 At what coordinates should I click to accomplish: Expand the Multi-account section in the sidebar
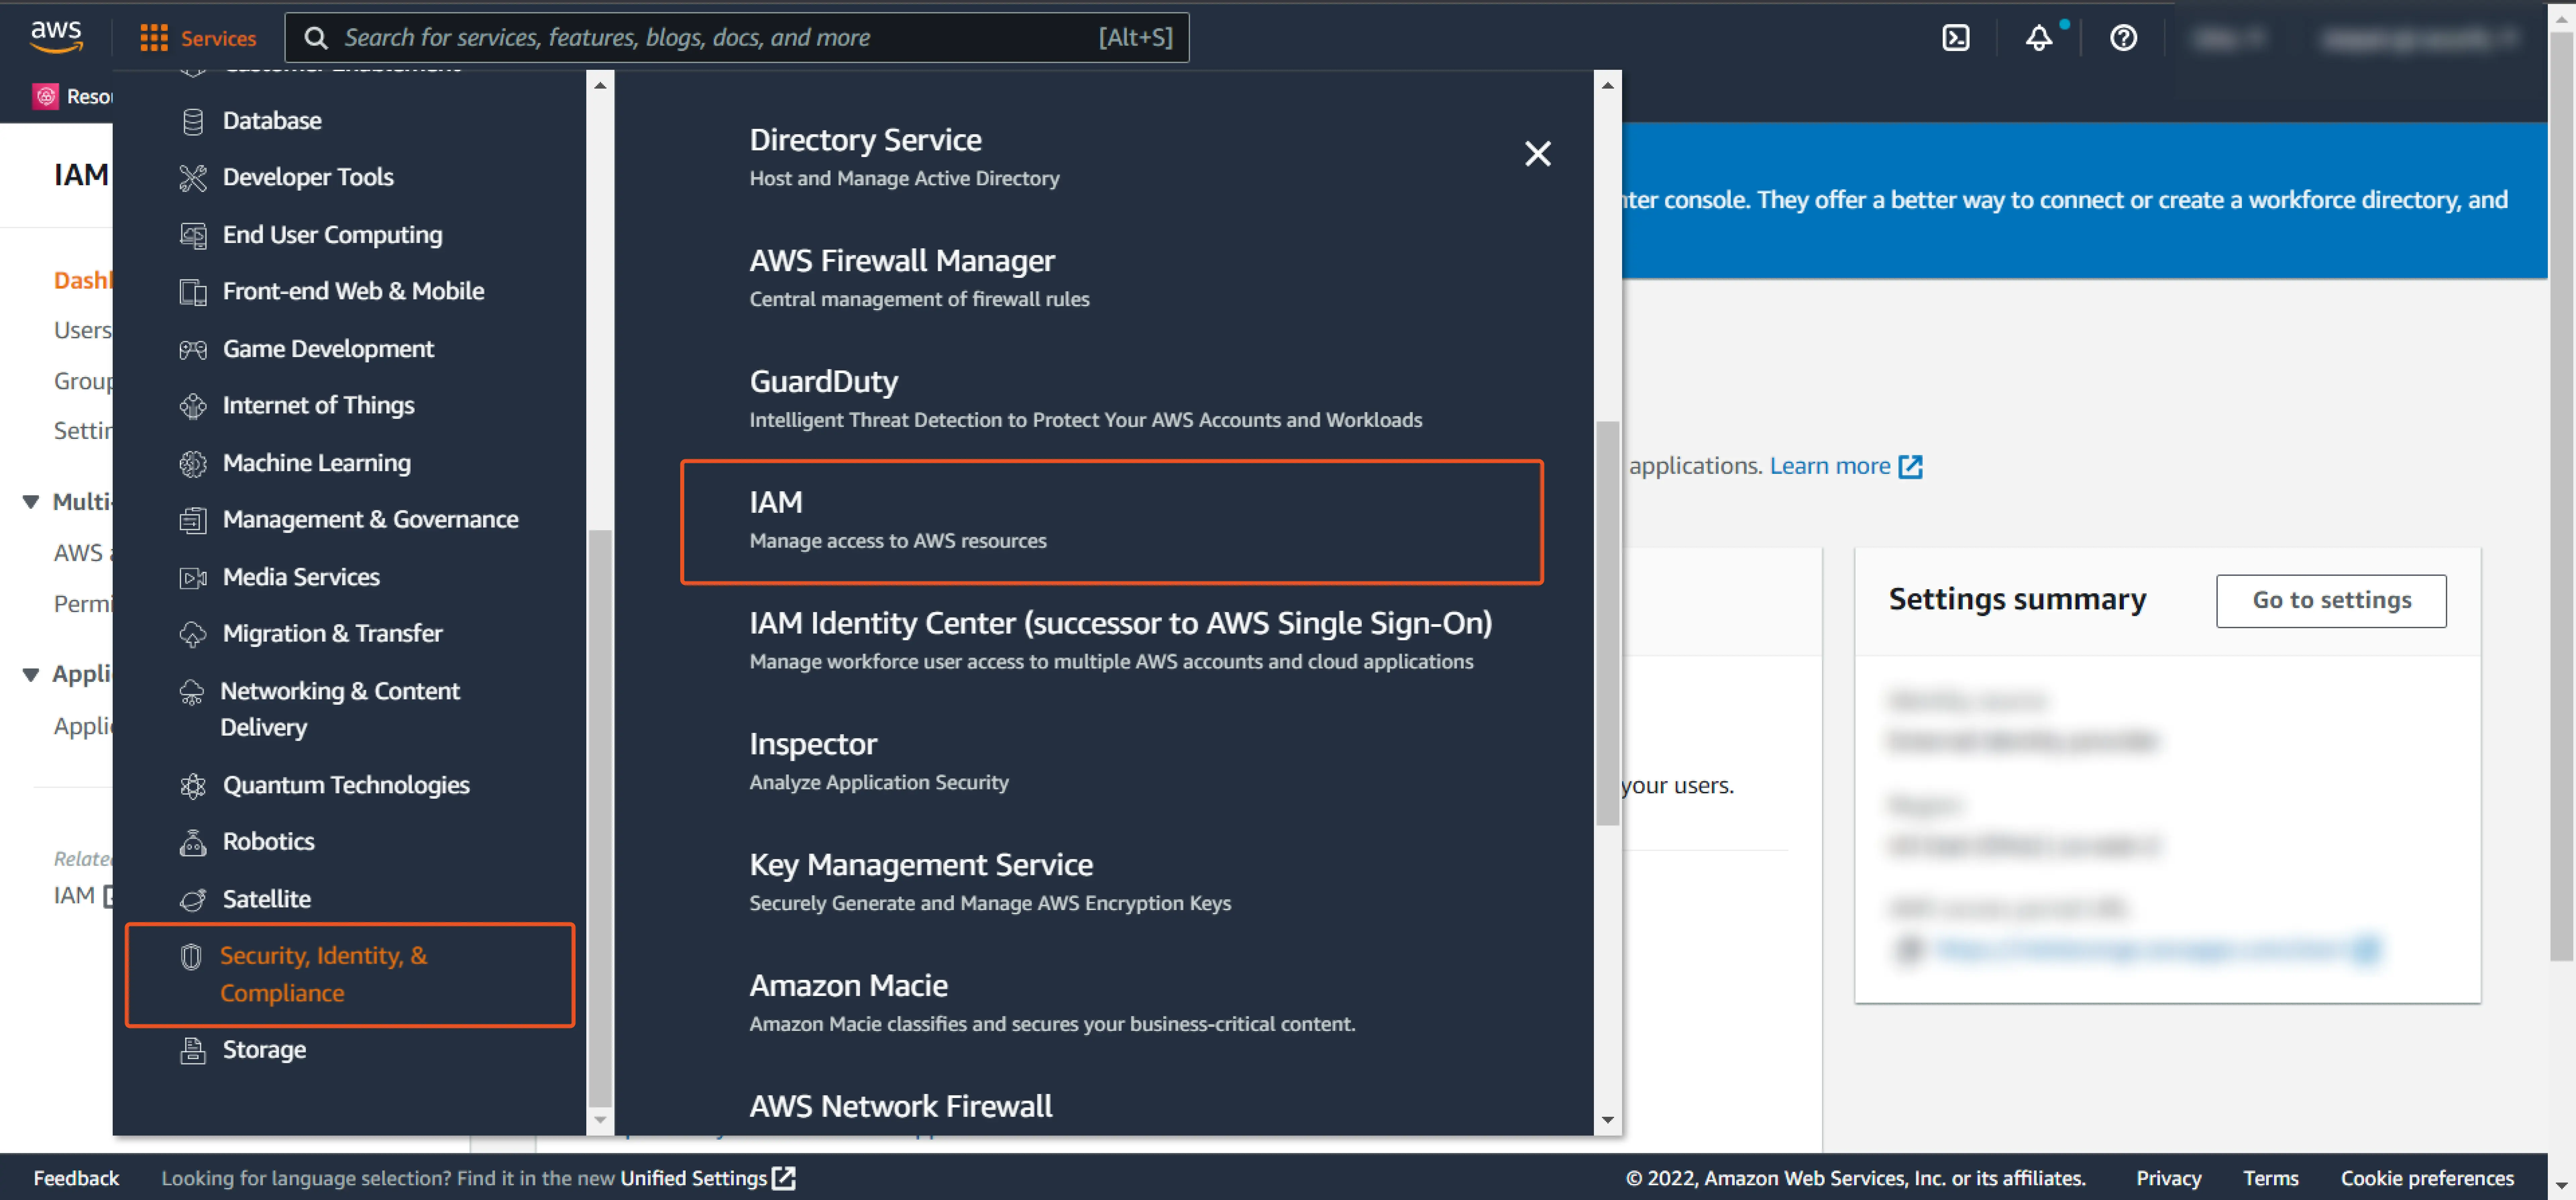point(30,501)
